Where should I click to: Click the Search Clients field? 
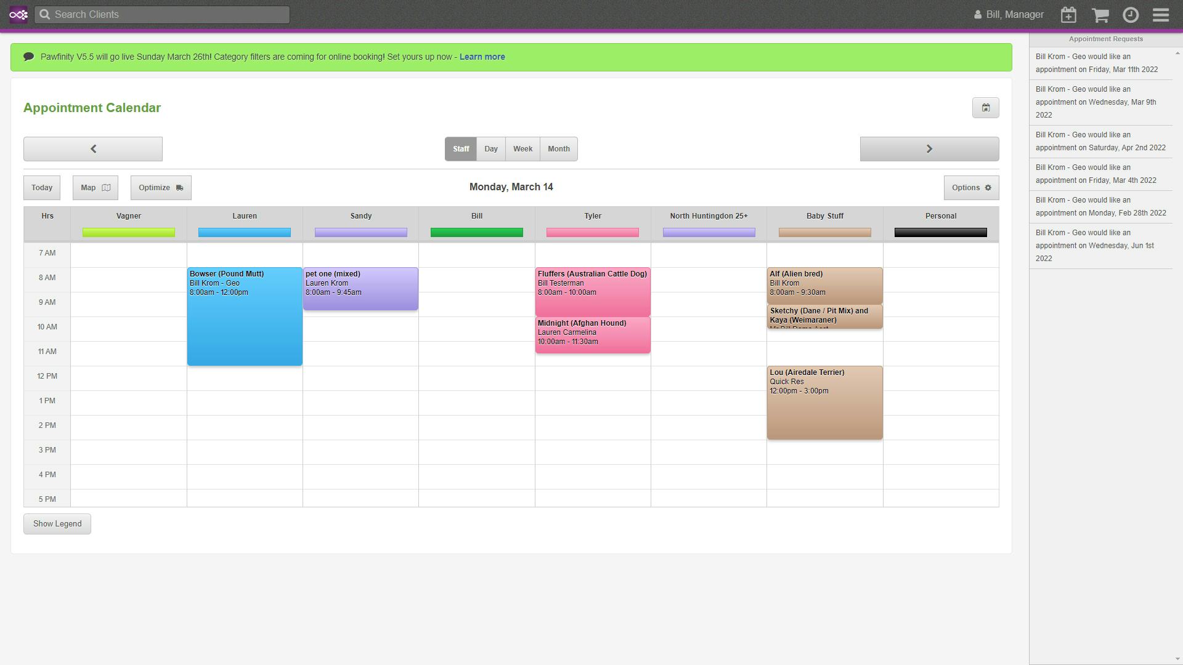pyautogui.click(x=162, y=15)
